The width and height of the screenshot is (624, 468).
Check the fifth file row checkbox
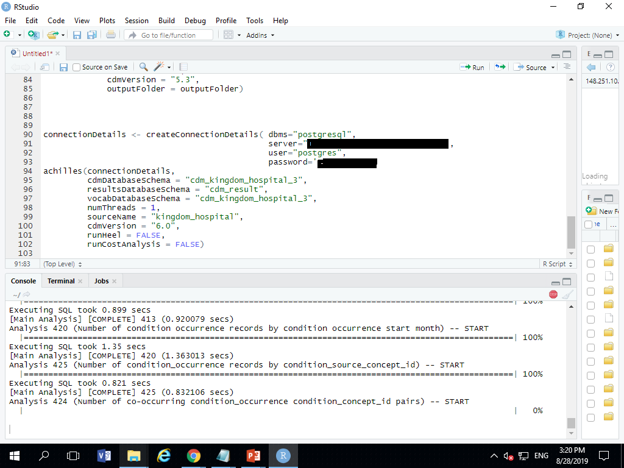pyautogui.click(x=590, y=305)
